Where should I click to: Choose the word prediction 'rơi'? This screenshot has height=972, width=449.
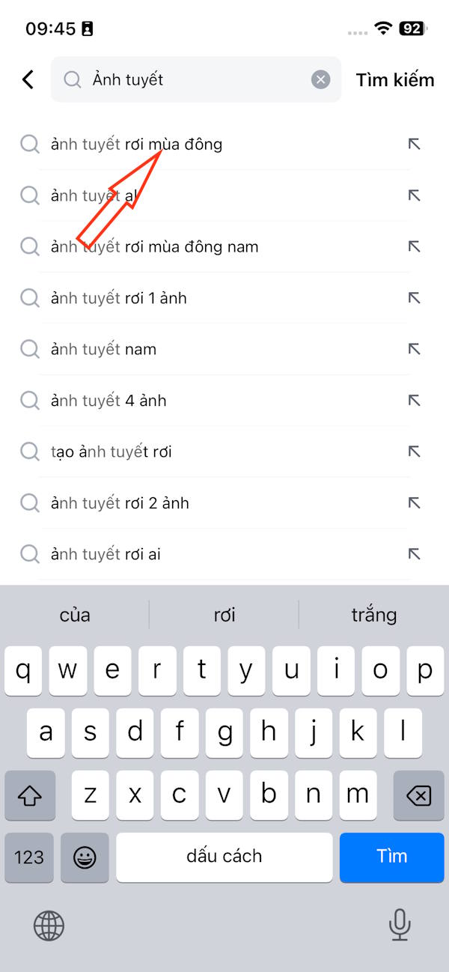tap(224, 614)
